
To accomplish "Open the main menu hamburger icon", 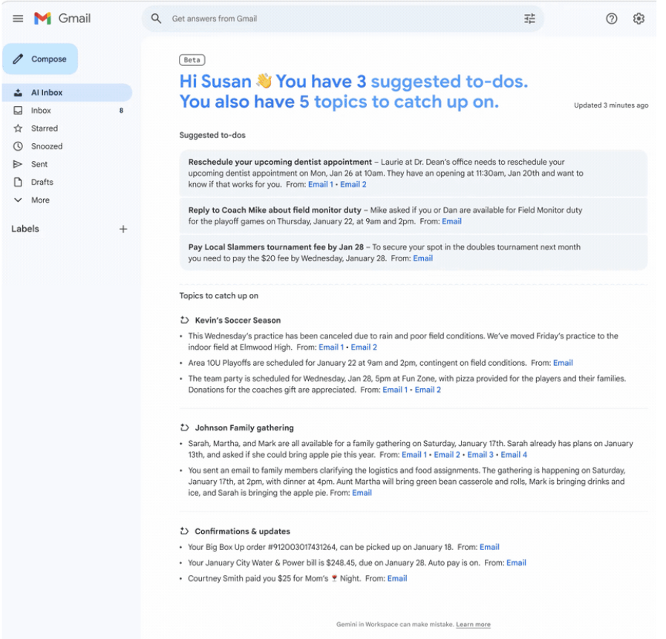I will tap(18, 19).
